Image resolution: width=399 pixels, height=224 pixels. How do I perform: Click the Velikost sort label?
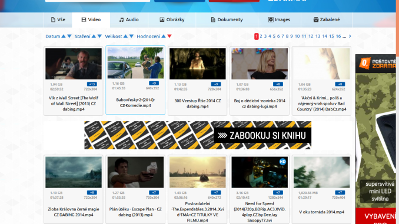pyautogui.click(x=114, y=36)
